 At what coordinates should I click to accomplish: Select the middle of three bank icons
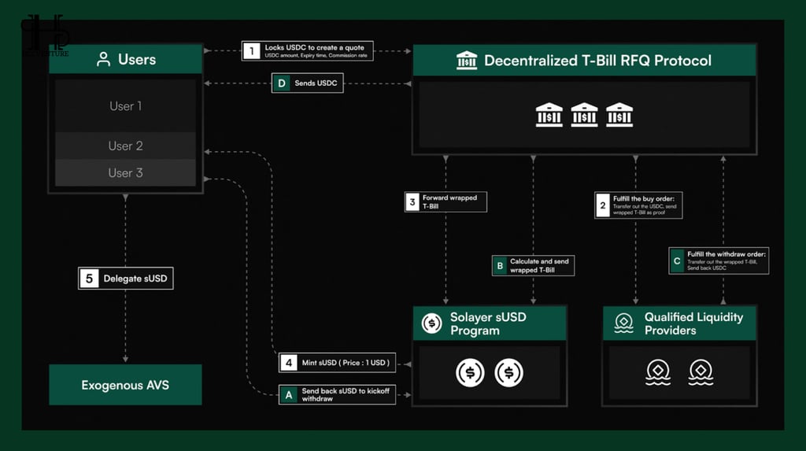pyautogui.click(x=585, y=115)
